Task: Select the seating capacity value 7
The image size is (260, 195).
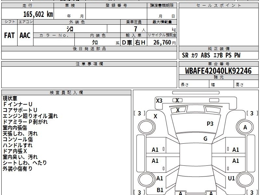Action: pos(136,29)
